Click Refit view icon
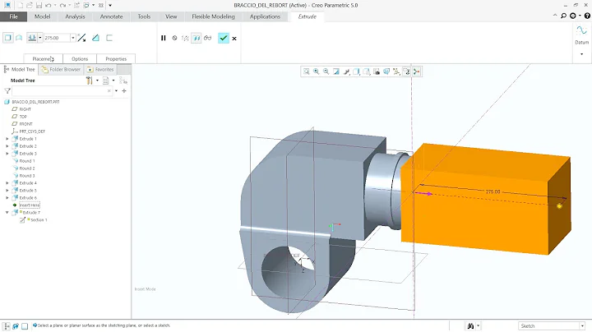 coord(306,71)
